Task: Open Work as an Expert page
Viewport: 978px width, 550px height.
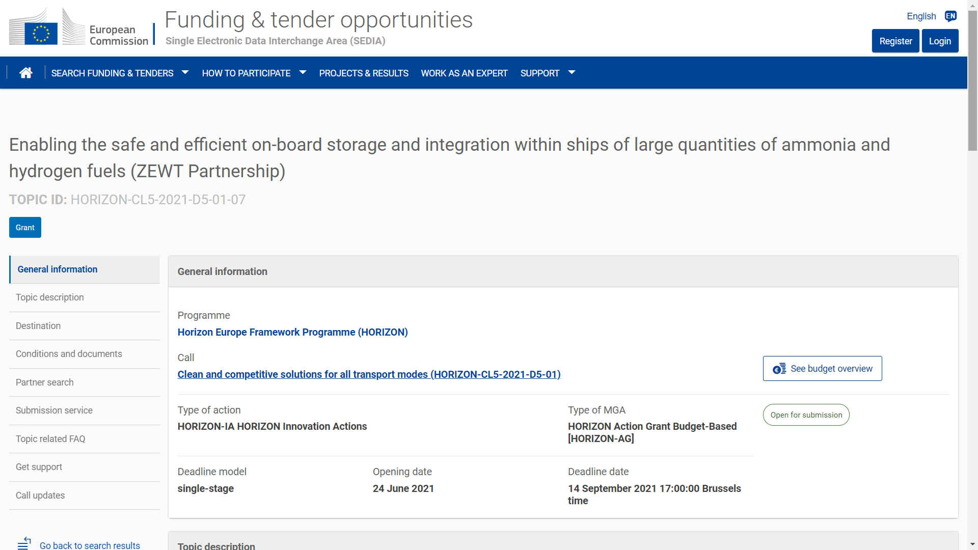Action: [x=464, y=73]
